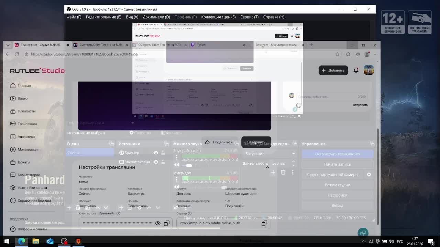Add a new scene in OBS Scenes dock
440x247 pixels.
coord(69,208)
